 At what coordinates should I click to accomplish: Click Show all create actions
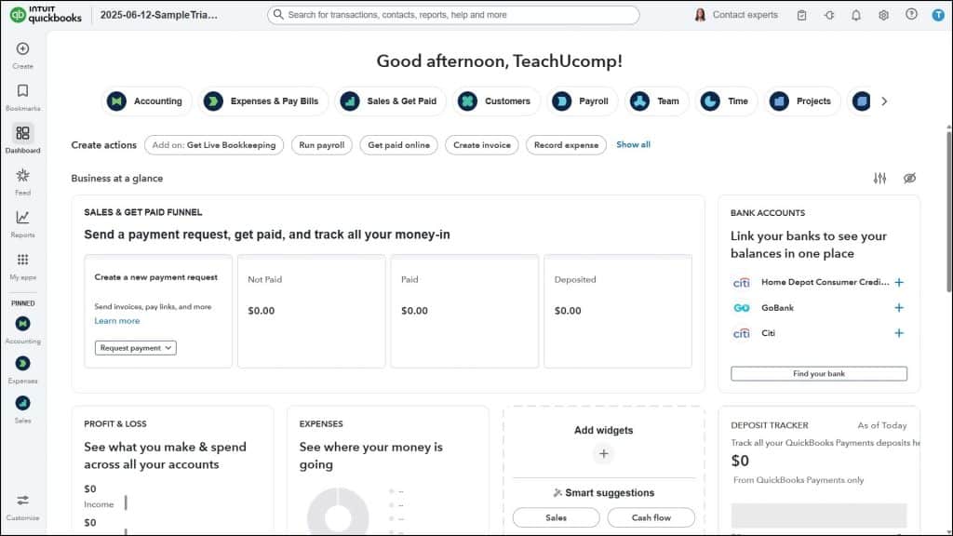(x=633, y=144)
